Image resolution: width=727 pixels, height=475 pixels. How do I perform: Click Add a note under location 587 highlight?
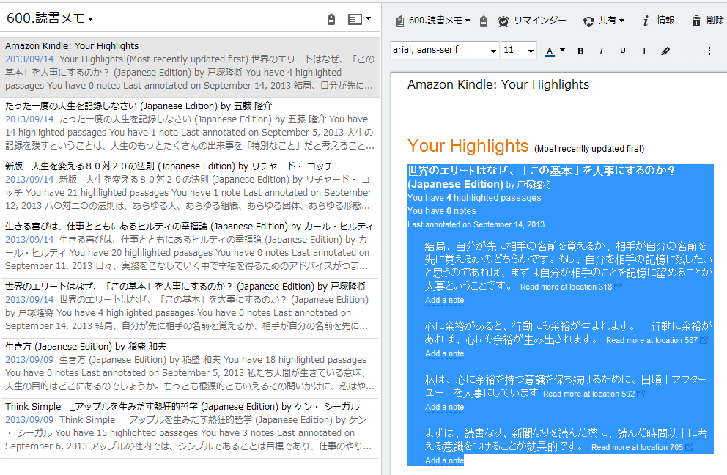(x=445, y=353)
